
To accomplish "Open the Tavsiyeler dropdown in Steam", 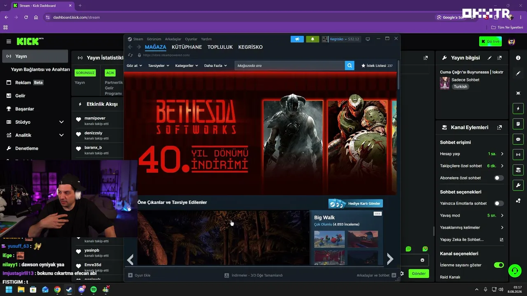I will [x=159, y=66].
